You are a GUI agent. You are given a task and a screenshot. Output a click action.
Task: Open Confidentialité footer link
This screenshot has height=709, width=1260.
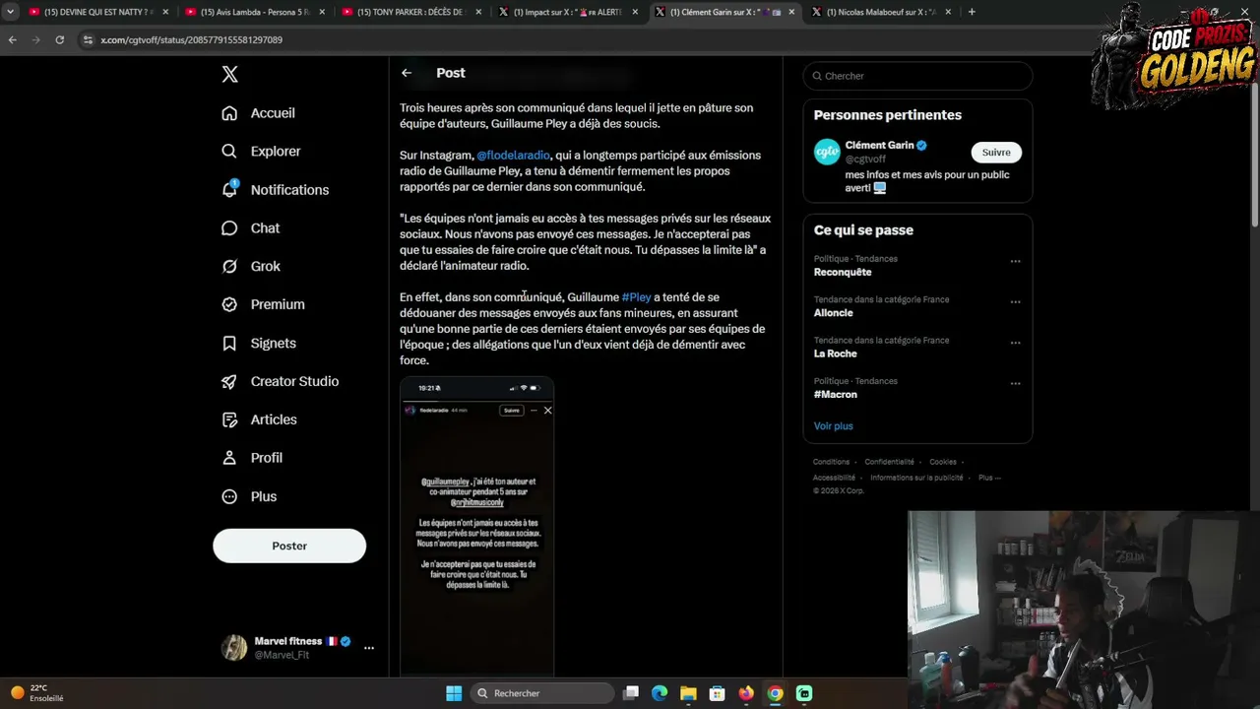[890, 462]
